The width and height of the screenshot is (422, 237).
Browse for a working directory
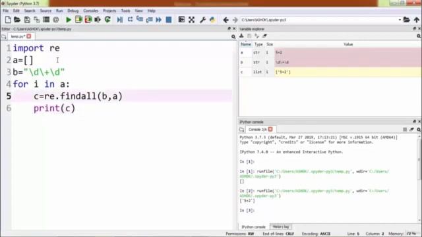pos(407,20)
